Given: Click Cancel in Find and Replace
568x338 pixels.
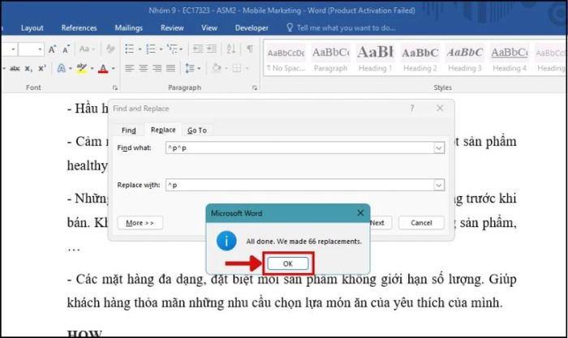Looking at the screenshot, I should pyautogui.click(x=421, y=223).
